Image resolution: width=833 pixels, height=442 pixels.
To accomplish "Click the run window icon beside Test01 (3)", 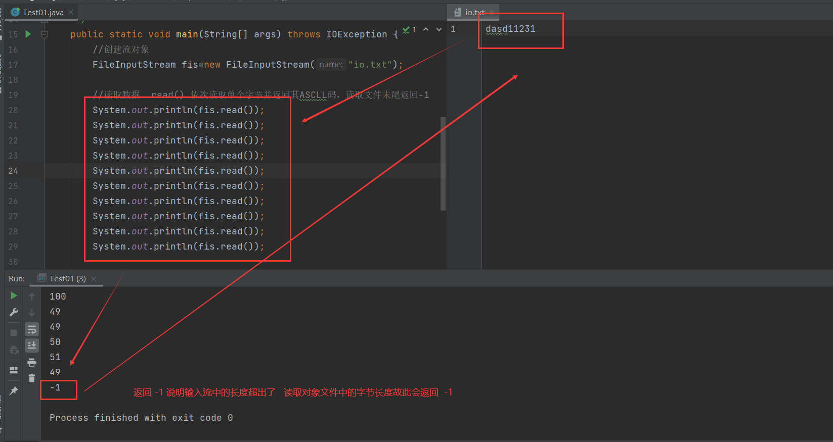I will pyautogui.click(x=42, y=278).
